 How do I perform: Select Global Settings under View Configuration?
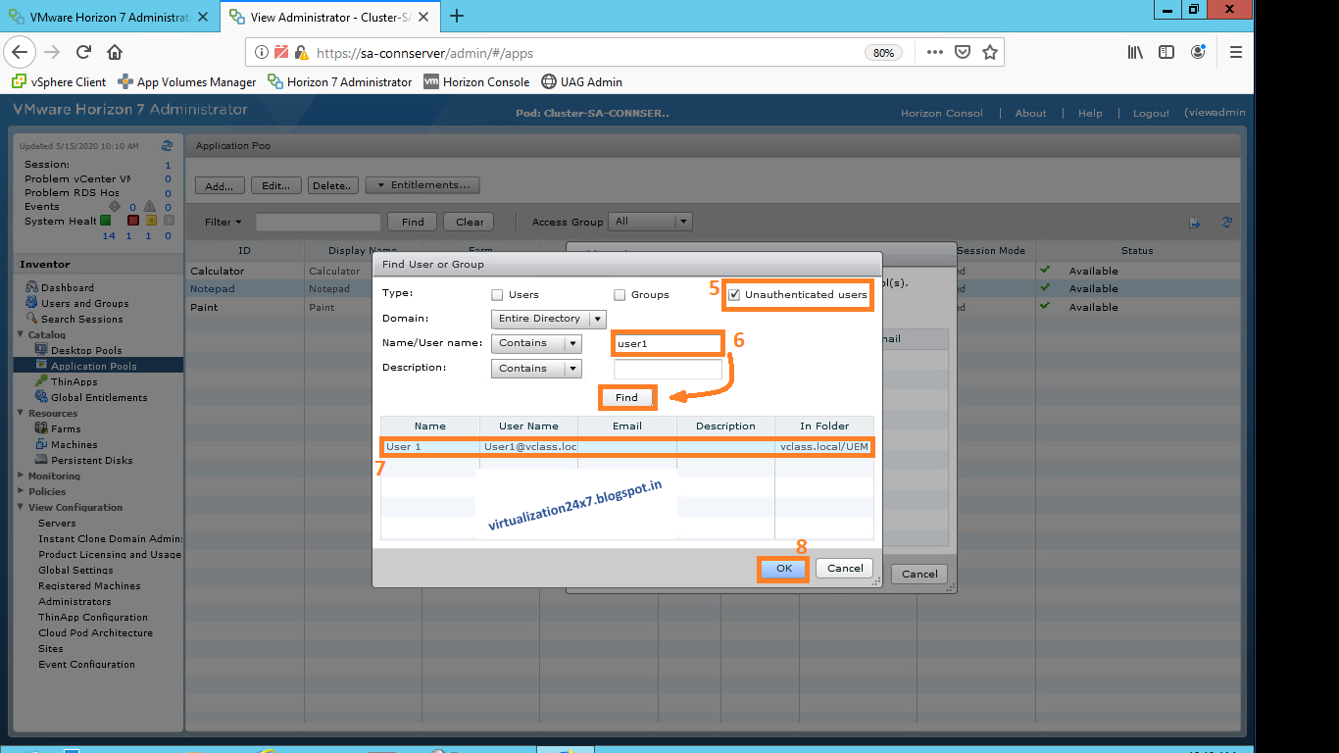pyautogui.click(x=75, y=570)
